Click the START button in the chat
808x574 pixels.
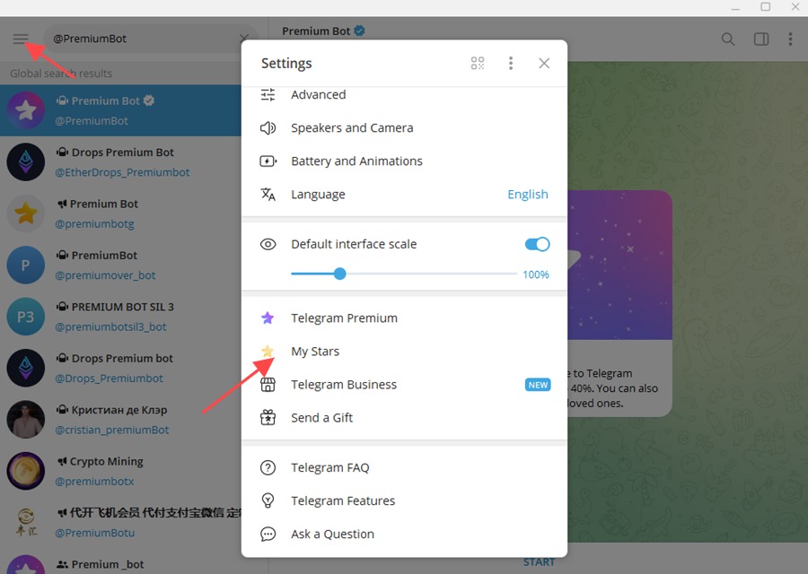pos(539,562)
